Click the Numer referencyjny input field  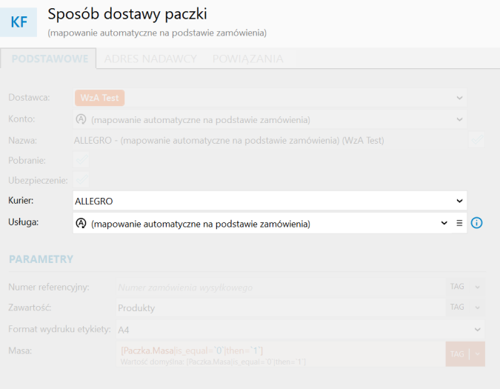281,287
